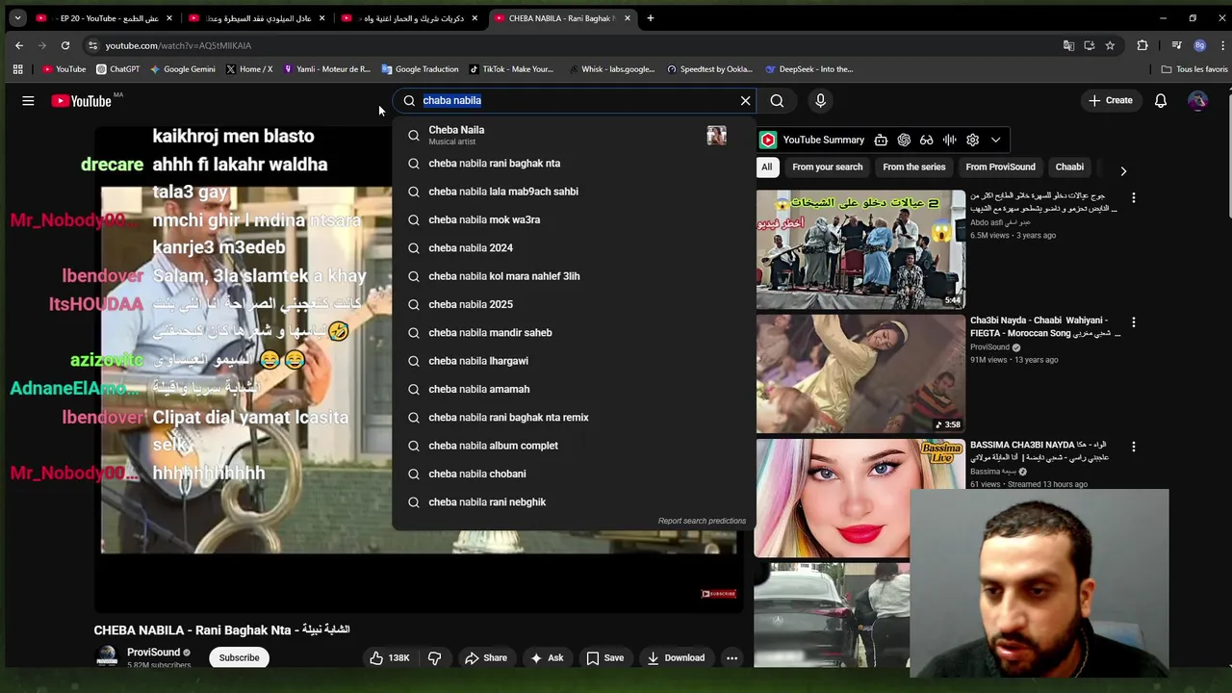Screen dimensions: 1232x693
Task: Open a new browser tab
Action: point(651,17)
